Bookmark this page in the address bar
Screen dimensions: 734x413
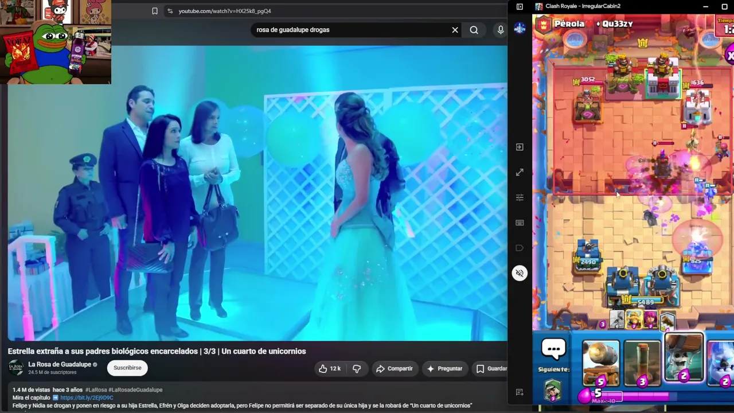pyautogui.click(x=154, y=11)
